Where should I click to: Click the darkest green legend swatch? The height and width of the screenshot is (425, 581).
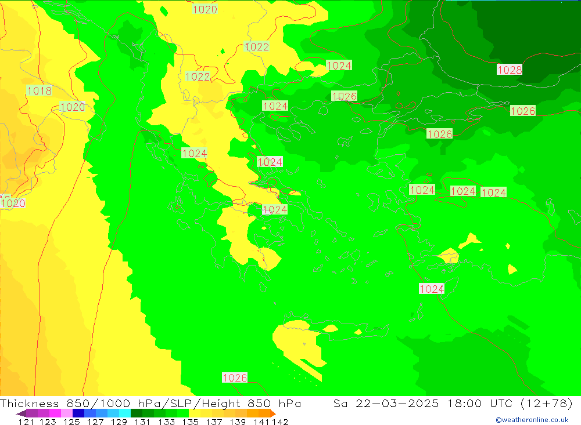click(x=137, y=413)
